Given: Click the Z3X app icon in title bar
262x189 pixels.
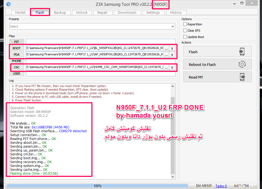Looking at the screenshot, I should [x=9, y=4].
